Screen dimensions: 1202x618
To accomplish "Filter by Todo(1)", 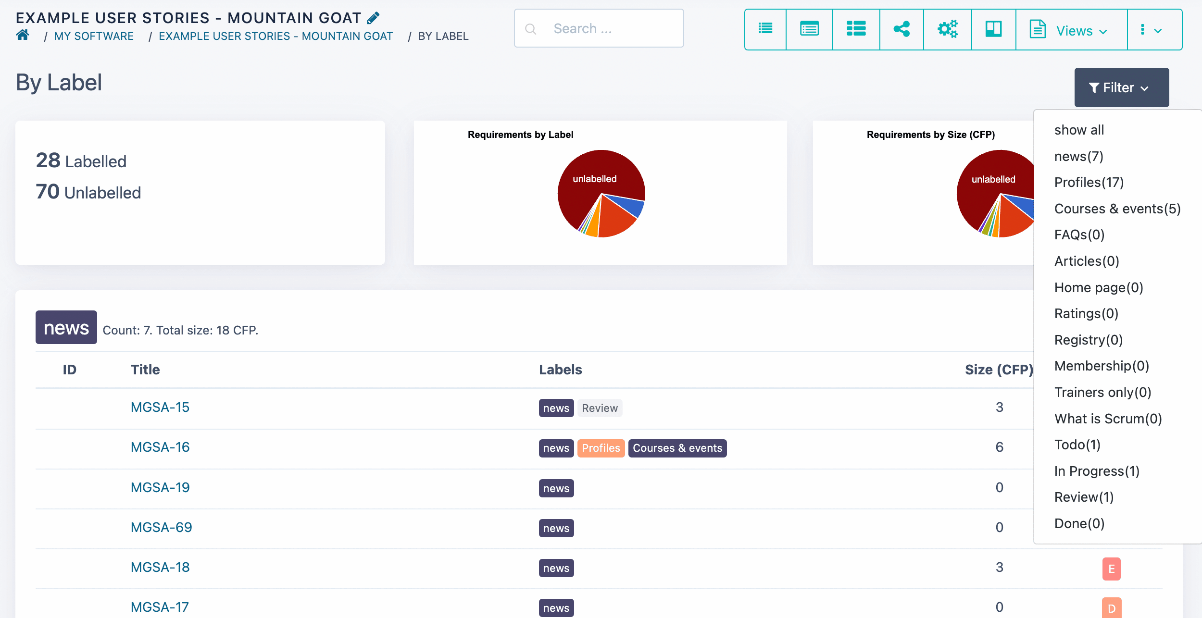I will coord(1077,445).
